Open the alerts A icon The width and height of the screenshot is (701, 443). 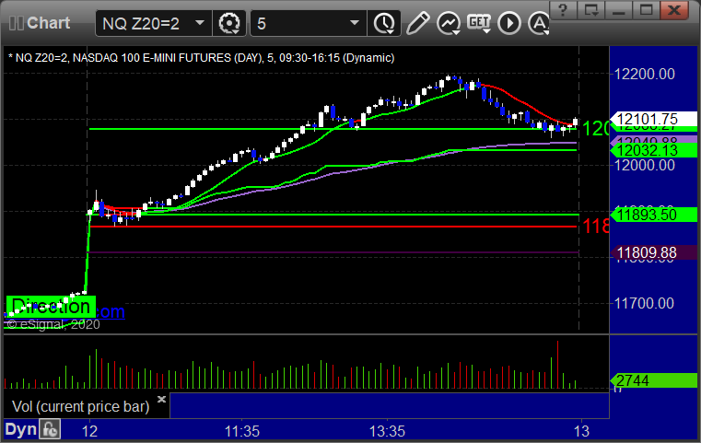[x=539, y=23]
